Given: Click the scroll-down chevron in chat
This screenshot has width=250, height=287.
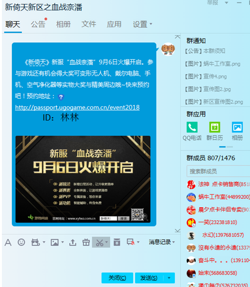Looking at the screenshot, I should (x=177, y=231).
